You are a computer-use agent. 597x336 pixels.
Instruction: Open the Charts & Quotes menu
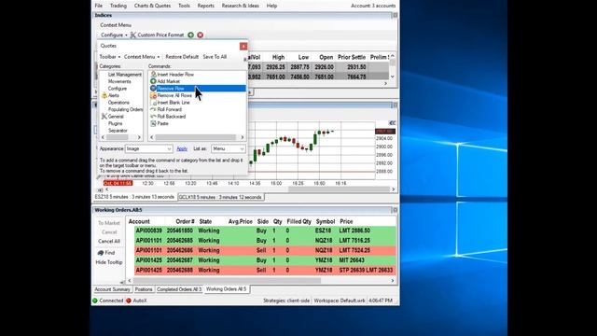pos(152,6)
